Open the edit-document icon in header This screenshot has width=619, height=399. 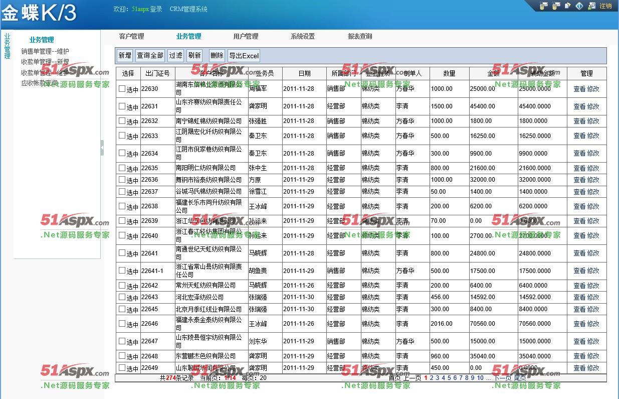coord(568,6)
